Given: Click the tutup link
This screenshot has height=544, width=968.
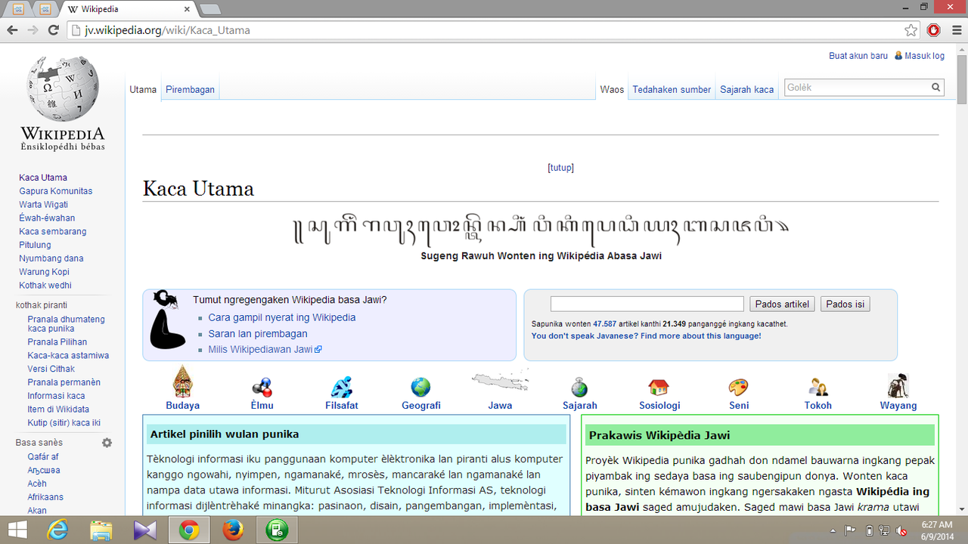Looking at the screenshot, I should pos(560,168).
